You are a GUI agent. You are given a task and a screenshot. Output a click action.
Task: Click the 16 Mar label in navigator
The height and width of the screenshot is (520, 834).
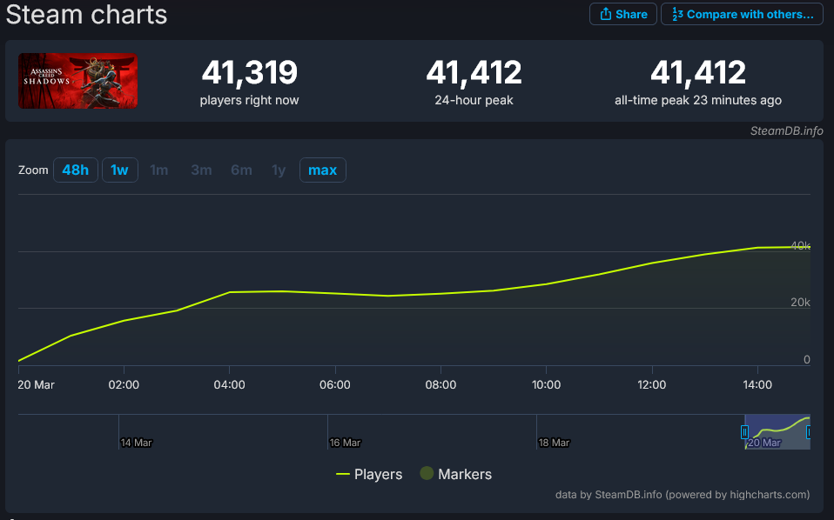346,443
